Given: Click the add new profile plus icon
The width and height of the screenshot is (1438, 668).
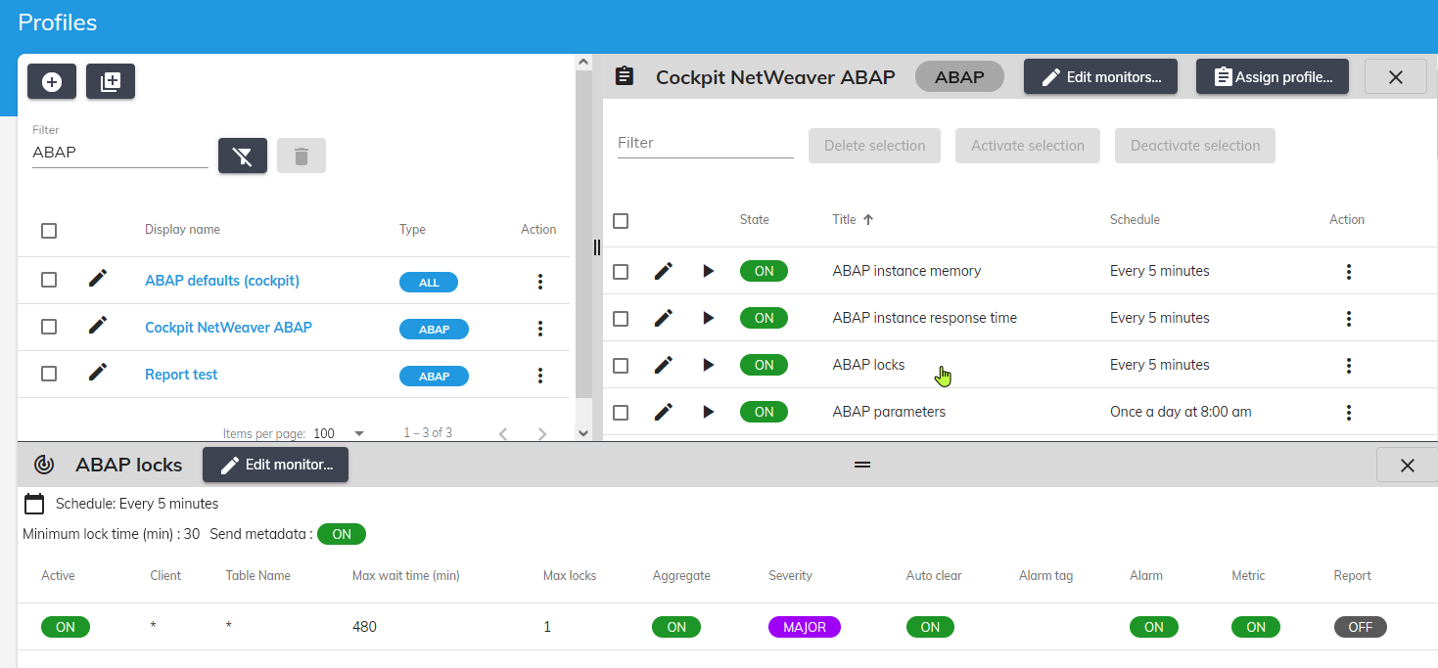Looking at the screenshot, I should [52, 82].
